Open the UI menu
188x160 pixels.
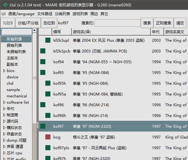(x=3, y=14)
